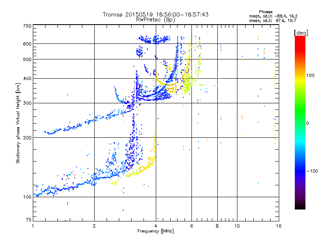328x246 pixels.
Task: Click the '100' colorbar tick label
Action: [310, 75]
